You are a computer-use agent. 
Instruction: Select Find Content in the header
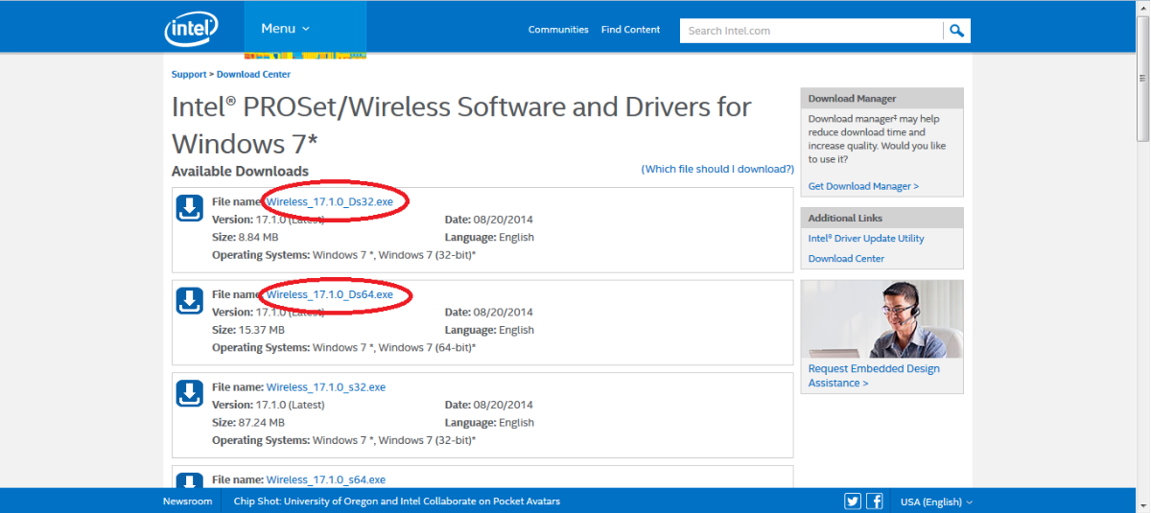pos(630,30)
